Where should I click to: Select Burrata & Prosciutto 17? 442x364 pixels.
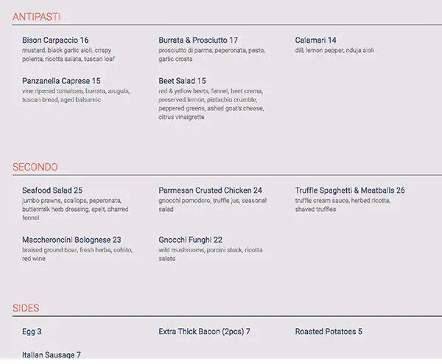pyautogui.click(x=198, y=40)
